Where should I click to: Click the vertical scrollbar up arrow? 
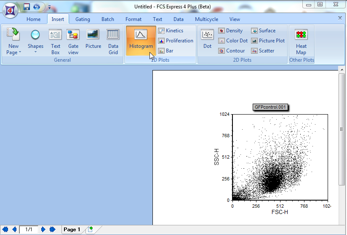[x=342, y=70]
